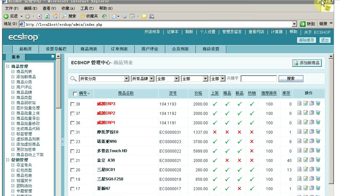Collapse the 商品管理 tree section
Image resolution: width=340 pixels, height=196 pixels.
[7, 66]
